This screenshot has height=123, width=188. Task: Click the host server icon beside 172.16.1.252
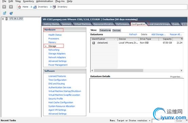(x=6, y=19)
